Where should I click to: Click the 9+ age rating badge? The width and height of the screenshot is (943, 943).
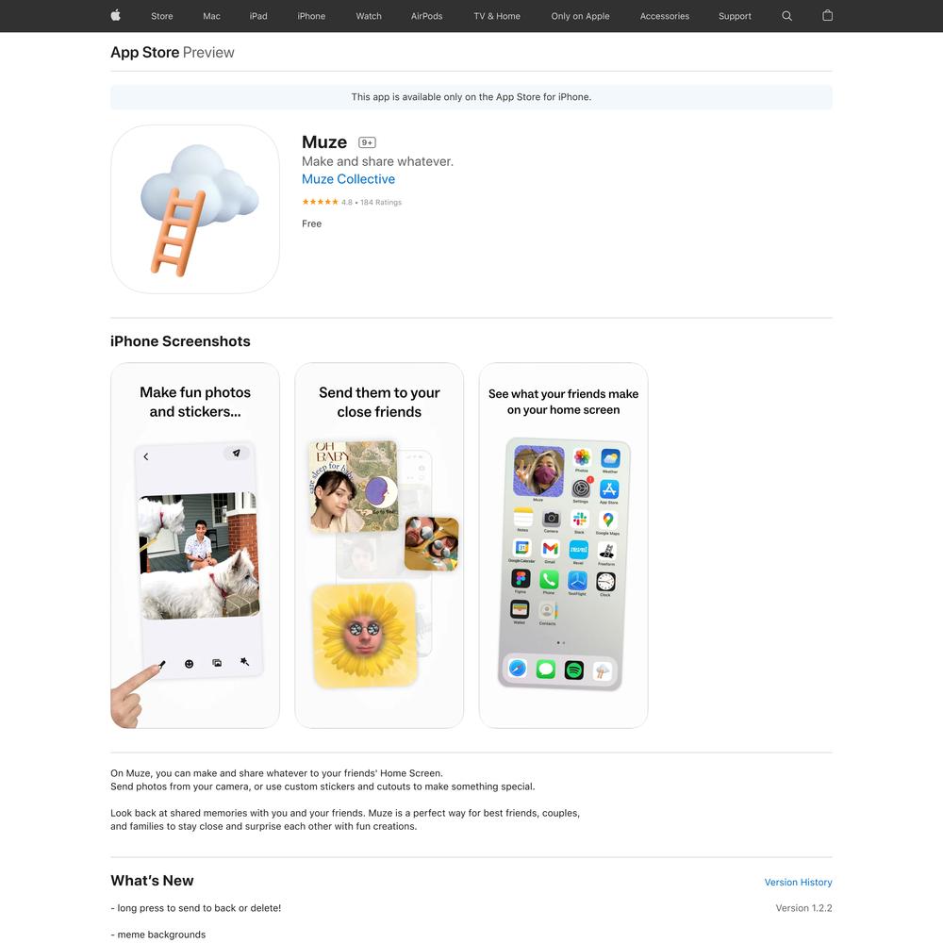pos(367,142)
